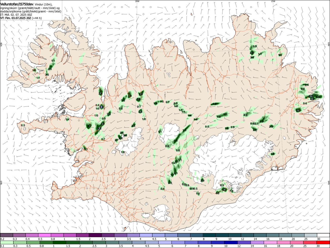Pick the 0.2 swatch in the upper legend row

[x=6, y=235]
